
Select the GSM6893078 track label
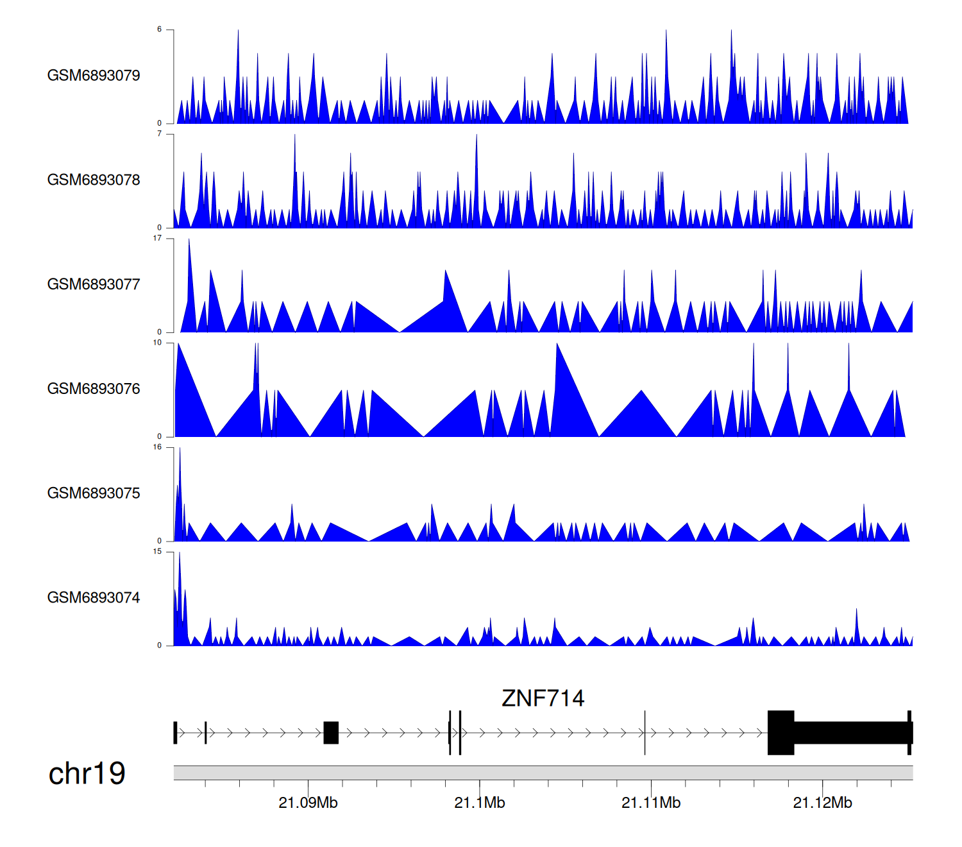(x=94, y=180)
